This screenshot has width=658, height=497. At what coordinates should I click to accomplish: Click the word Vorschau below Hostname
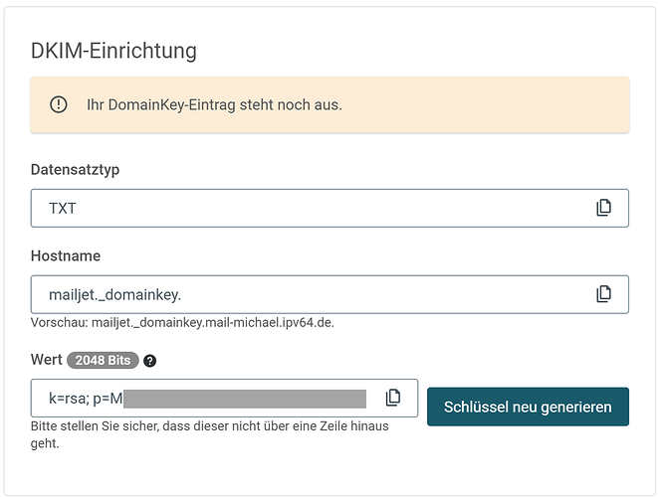point(58,323)
